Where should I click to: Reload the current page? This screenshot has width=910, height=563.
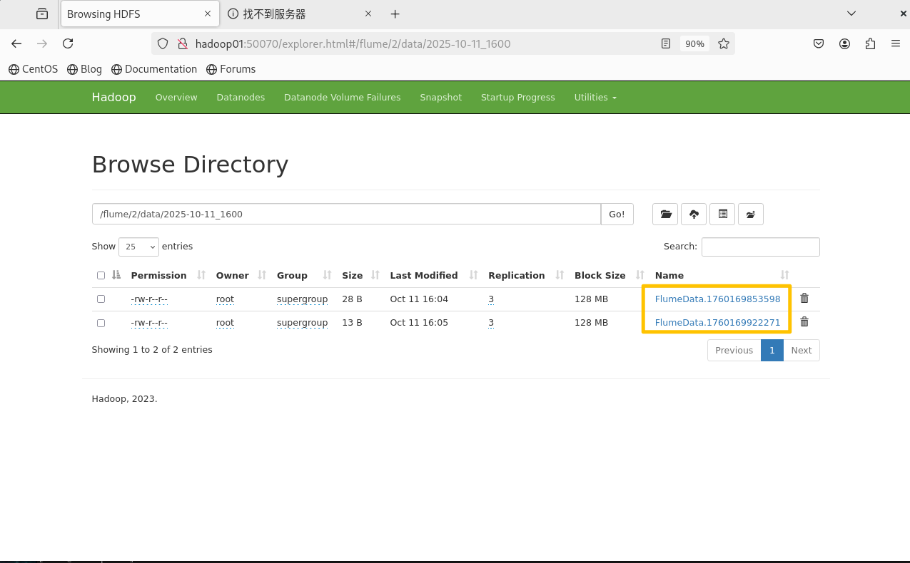point(68,43)
